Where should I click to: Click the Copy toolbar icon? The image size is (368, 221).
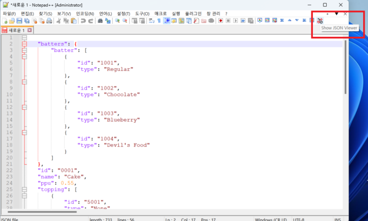click(x=66, y=21)
